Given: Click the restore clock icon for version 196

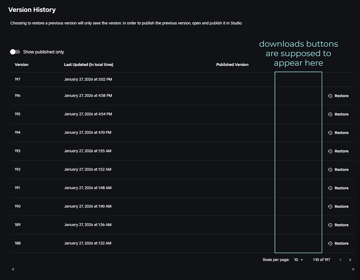Looking at the screenshot, I should [x=330, y=96].
